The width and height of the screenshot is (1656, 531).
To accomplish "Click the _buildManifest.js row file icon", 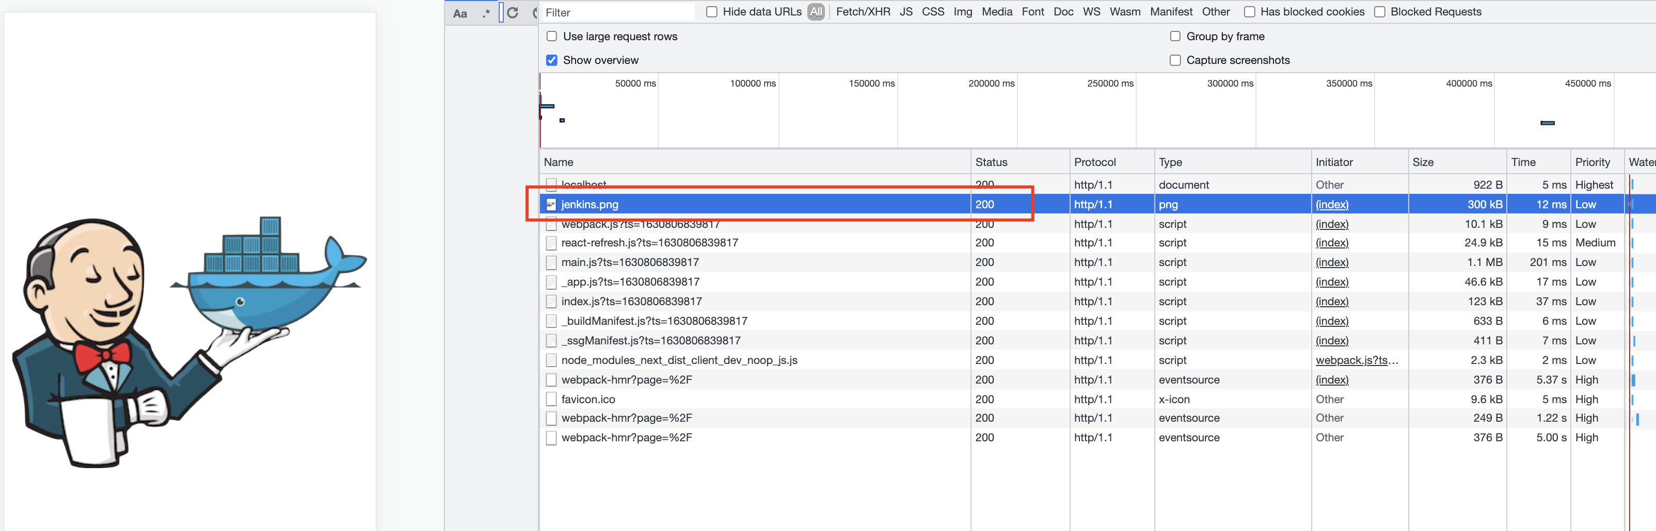I will [551, 321].
